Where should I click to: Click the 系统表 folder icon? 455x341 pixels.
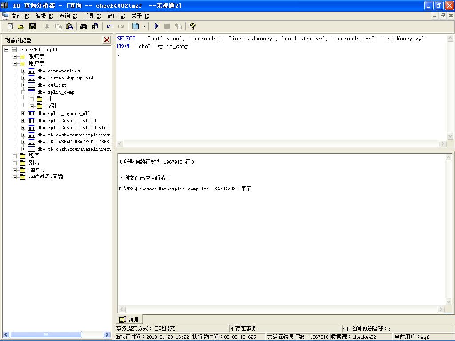coord(23,56)
